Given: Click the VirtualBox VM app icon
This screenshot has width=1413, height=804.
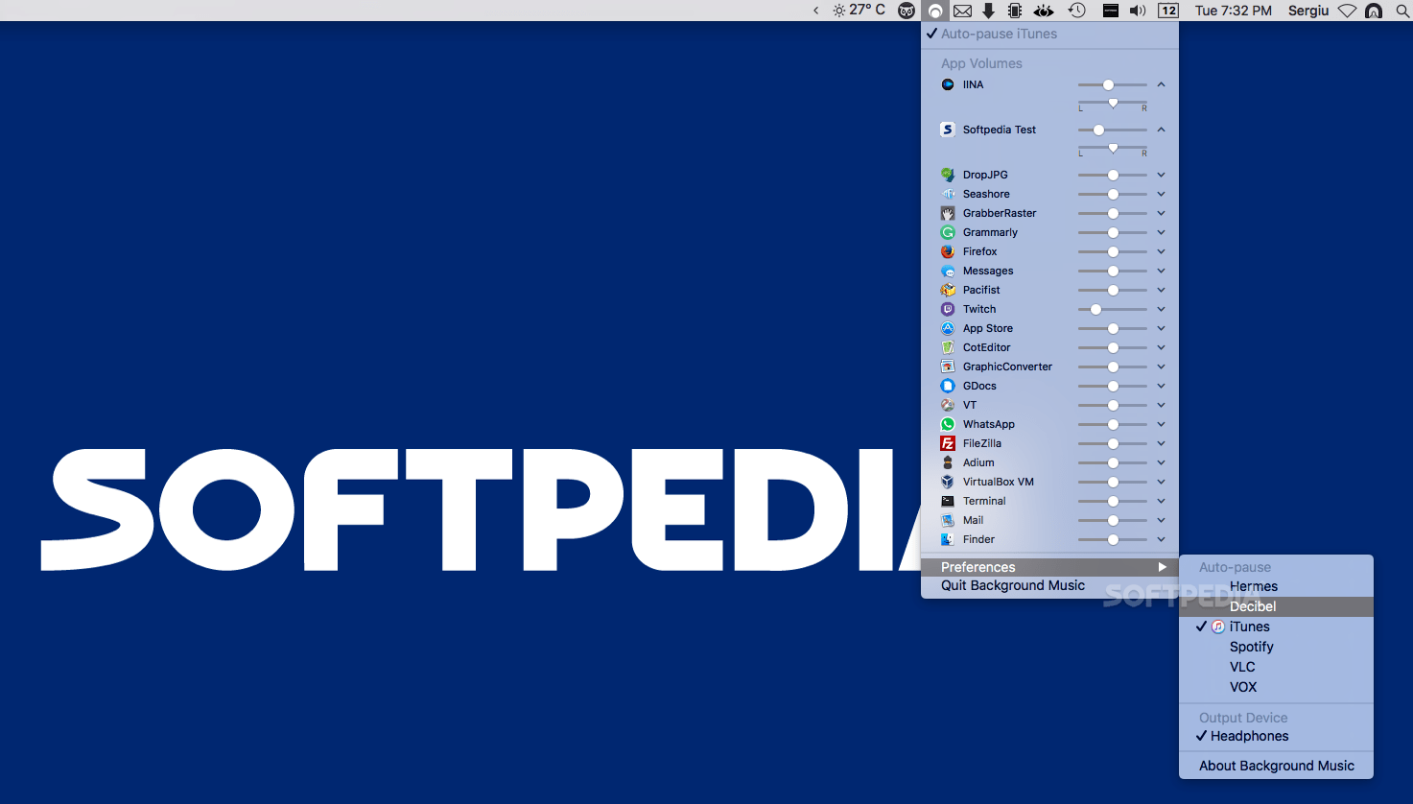Looking at the screenshot, I should pos(948,482).
